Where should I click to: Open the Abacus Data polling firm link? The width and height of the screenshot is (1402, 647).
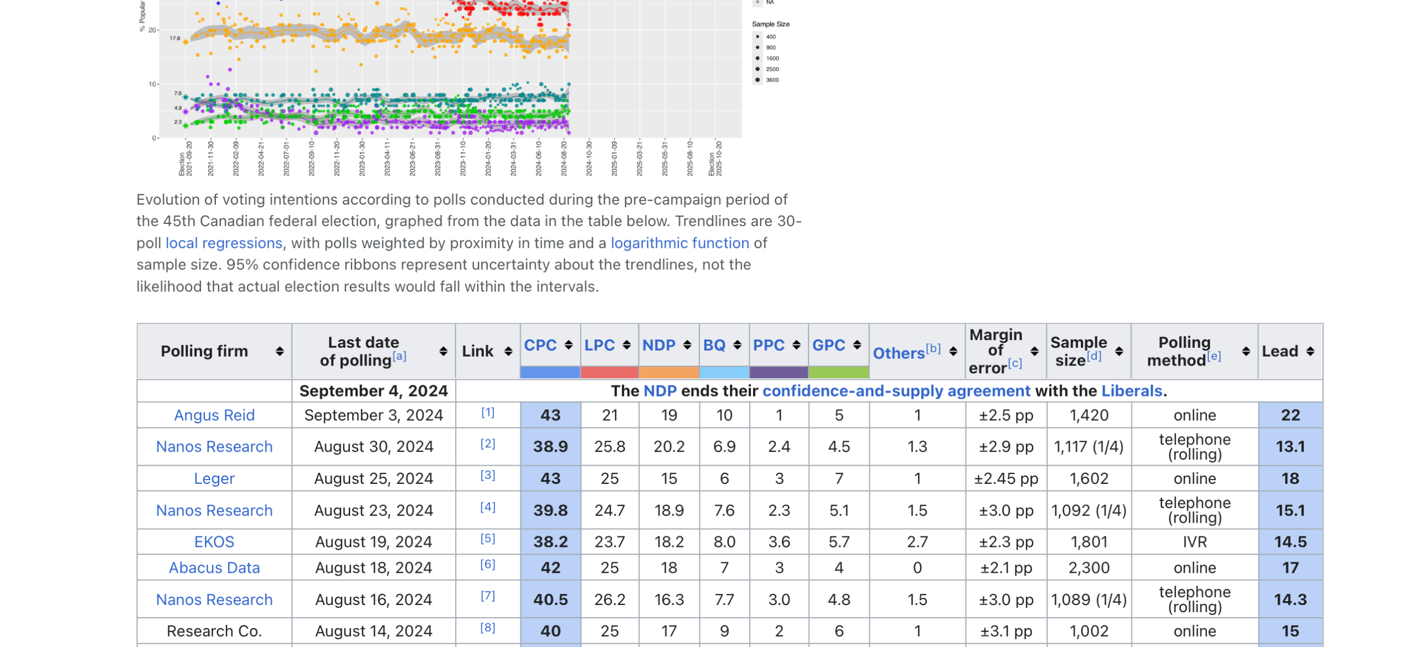(x=214, y=568)
